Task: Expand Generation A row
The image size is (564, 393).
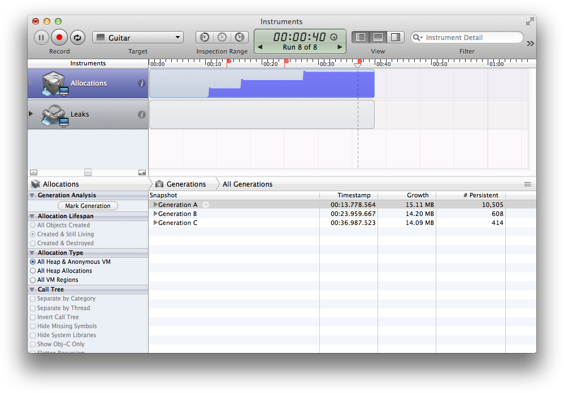Action: (156, 205)
